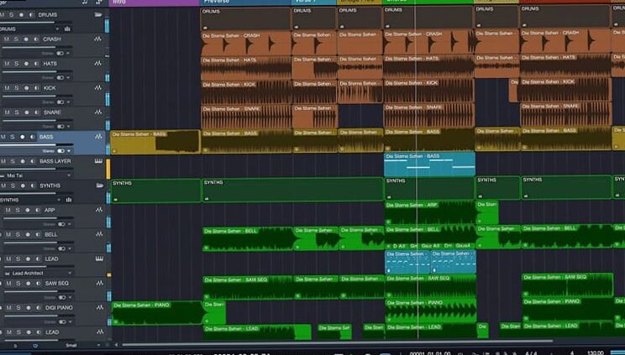This screenshot has height=355, width=625.
Task: Select the 'HATS' track name
Action: tap(50, 64)
